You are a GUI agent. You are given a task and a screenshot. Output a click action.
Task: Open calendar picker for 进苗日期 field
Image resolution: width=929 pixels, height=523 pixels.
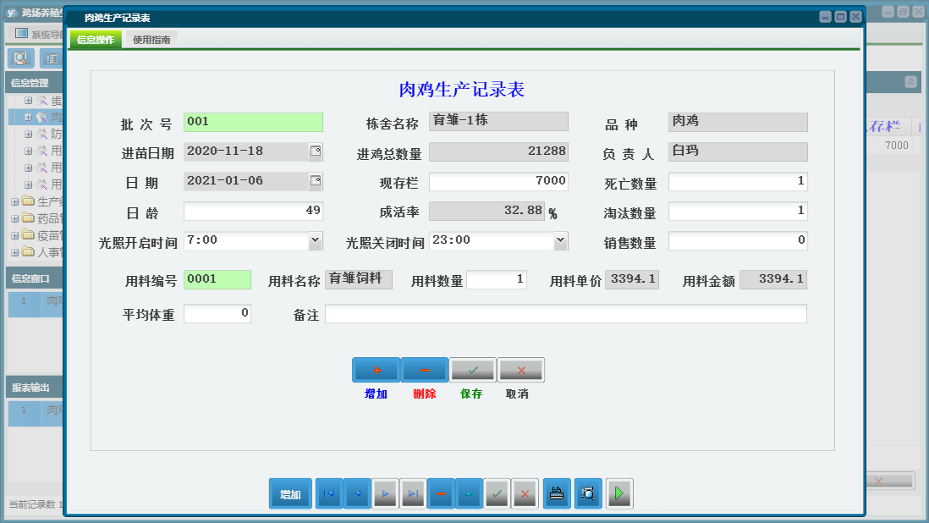tap(316, 152)
